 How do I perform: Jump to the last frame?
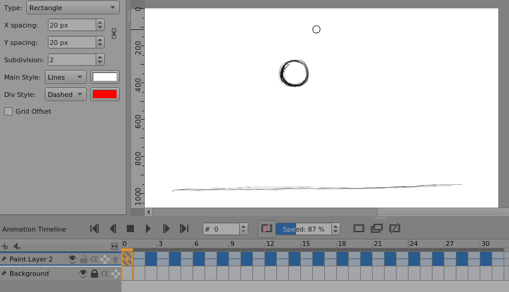[184, 229]
